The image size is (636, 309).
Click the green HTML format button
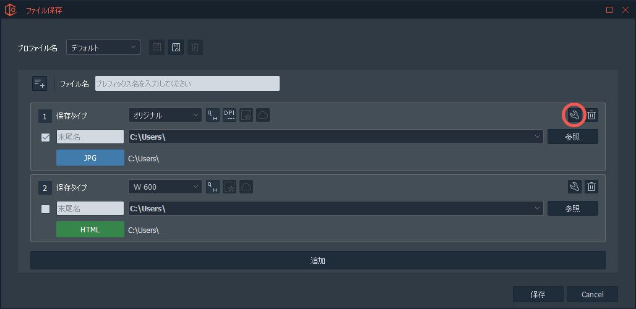pos(90,230)
